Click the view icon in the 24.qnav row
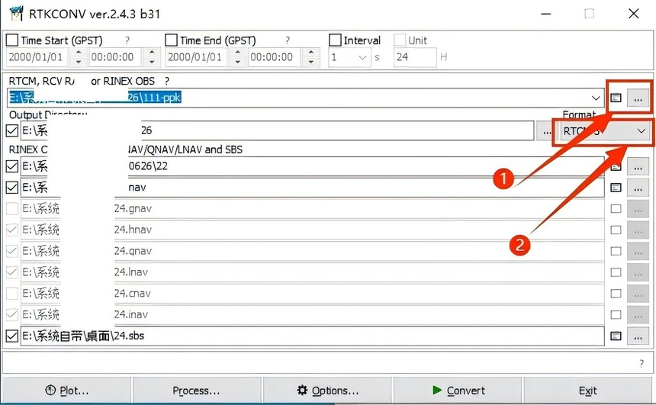Screen dimensions: 656x405 [616, 251]
